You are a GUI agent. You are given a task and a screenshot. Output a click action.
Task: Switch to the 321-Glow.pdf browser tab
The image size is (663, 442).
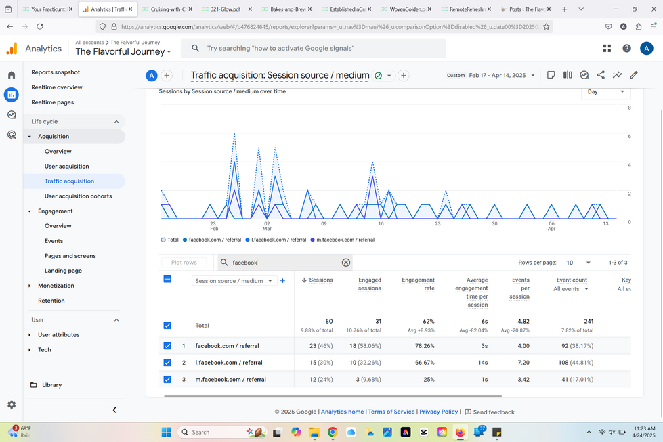(x=227, y=9)
